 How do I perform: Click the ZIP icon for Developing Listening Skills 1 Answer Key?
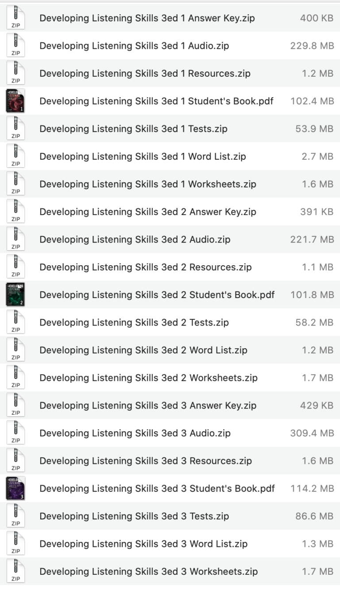pos(16,19)
